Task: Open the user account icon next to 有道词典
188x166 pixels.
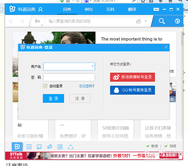Action: click(x=40, y=9)
